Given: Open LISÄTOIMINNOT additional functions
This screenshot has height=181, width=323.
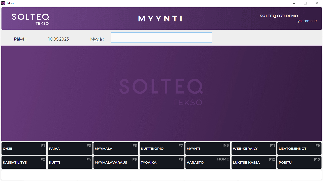Looking at the screenshot, I should (300, 149).
